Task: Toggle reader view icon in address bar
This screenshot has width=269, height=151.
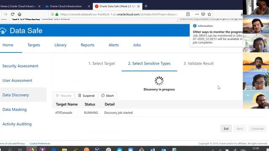Action: click(188, 14)
